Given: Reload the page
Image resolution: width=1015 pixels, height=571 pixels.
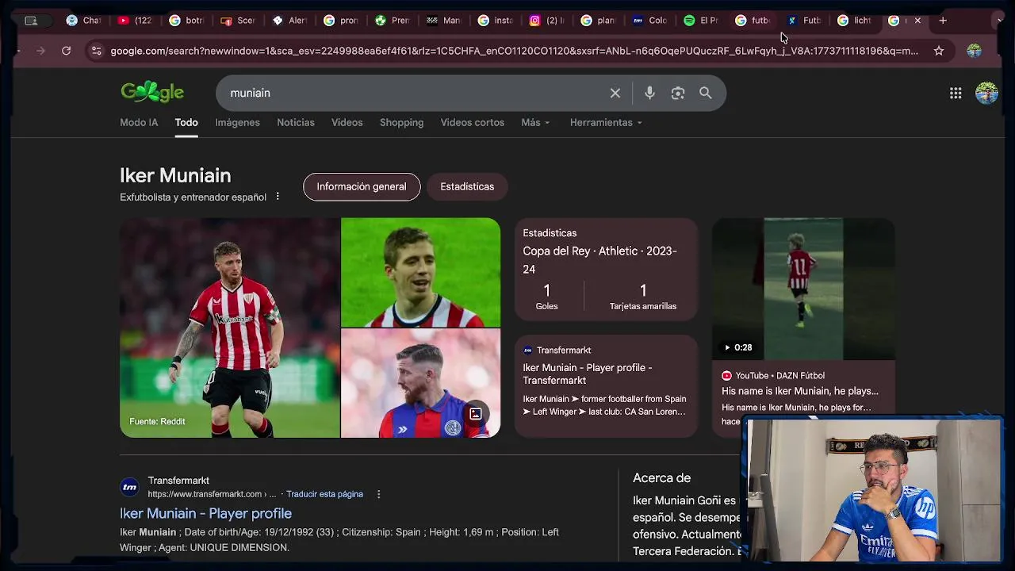Looking at the screenshot, I should 66,51.
